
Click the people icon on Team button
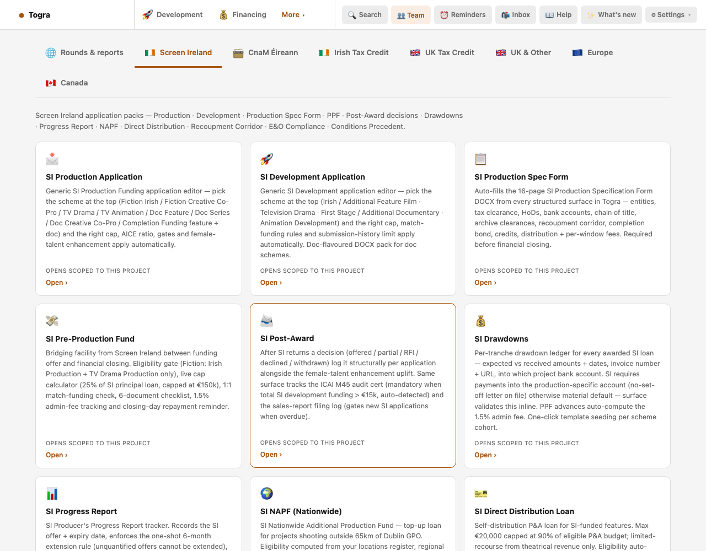click(401, 15)
